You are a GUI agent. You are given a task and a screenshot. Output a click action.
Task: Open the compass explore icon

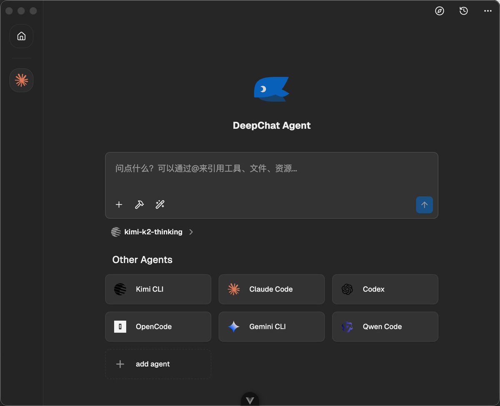tap(440, 11)
